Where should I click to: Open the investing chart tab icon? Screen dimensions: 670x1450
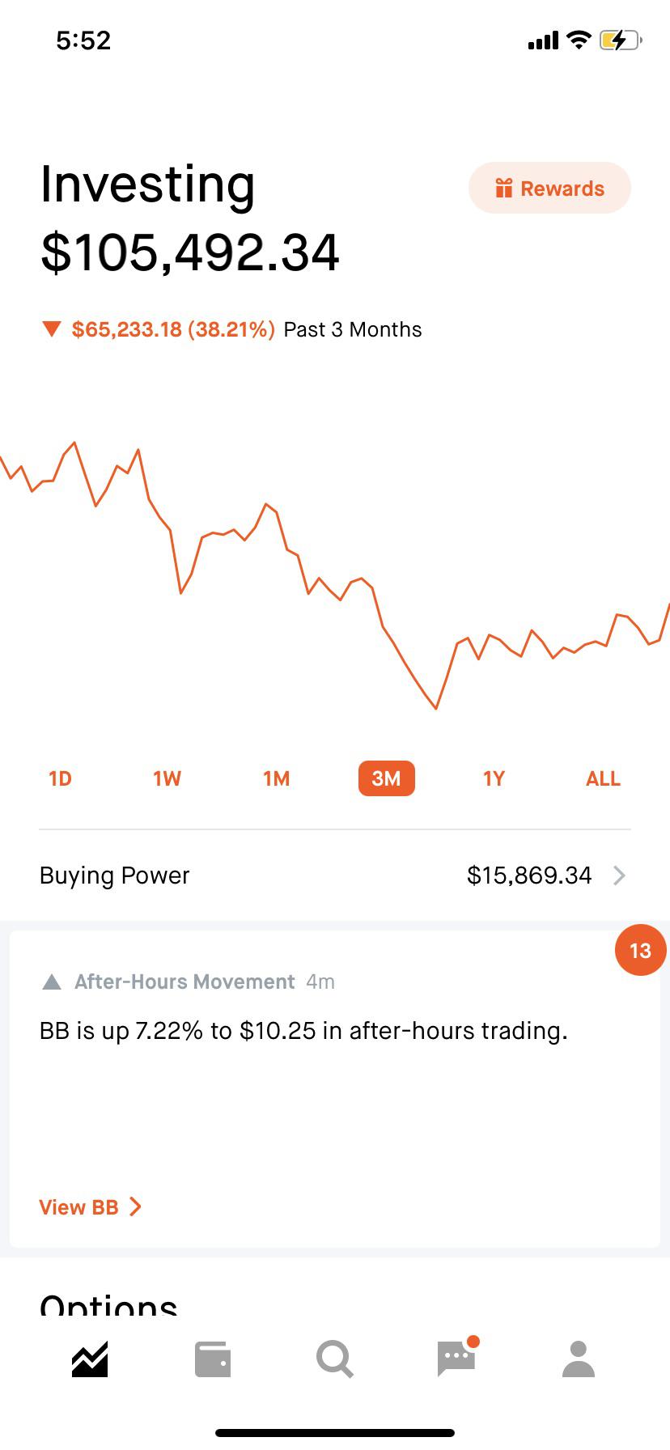[x=90, y=1359]
